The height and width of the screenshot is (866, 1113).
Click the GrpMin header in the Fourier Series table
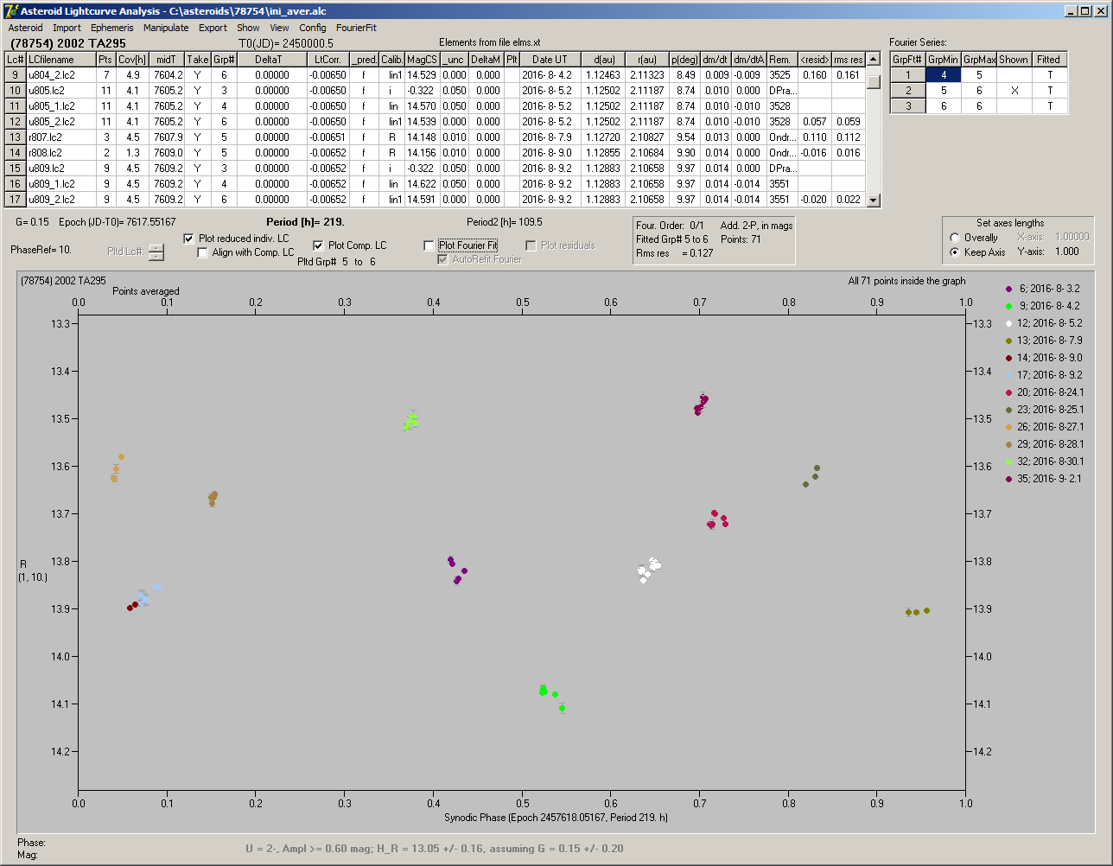pyautogui.click(x=944, y=60)
